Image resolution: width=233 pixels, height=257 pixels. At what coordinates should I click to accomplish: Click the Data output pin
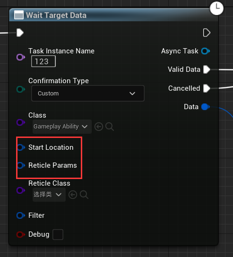206,107
